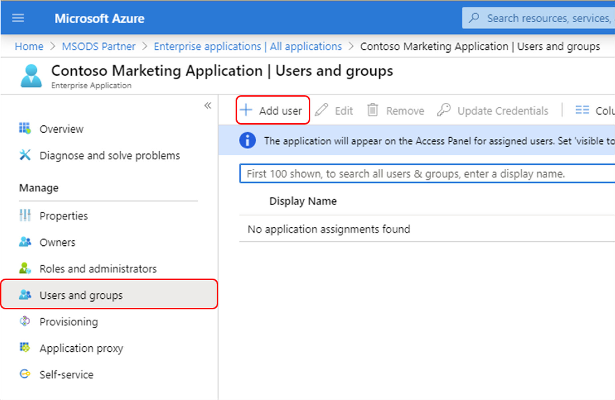Click the 'No application assignments found' text
This screenshot has width=615, height=400.
click(x=329, y=229)
